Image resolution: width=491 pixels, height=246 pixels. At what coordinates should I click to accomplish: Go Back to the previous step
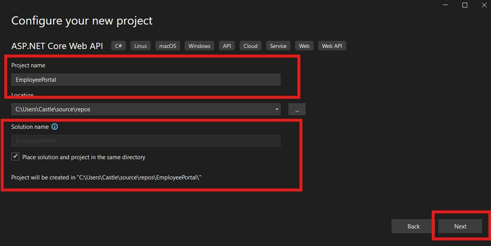click(x=413, y=226)
